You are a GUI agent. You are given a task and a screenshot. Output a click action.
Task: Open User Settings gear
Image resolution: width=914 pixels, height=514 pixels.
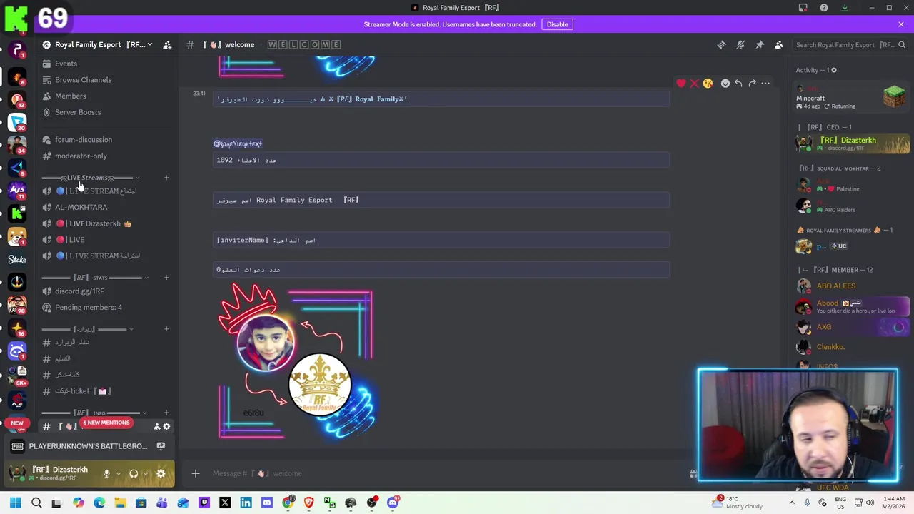pyautogui.click(x=161, y=473)
